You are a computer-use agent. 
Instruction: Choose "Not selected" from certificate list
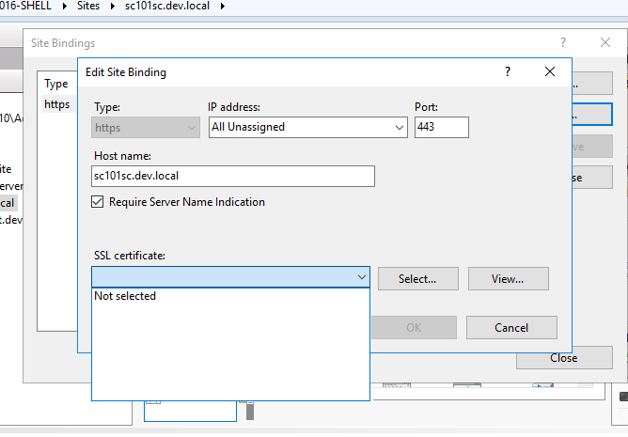coord(126,296)
